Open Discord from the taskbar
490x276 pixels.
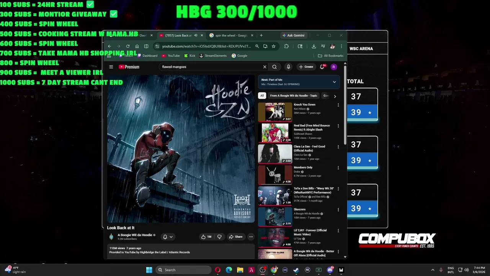pyautogui.click(x=330, y=270)
